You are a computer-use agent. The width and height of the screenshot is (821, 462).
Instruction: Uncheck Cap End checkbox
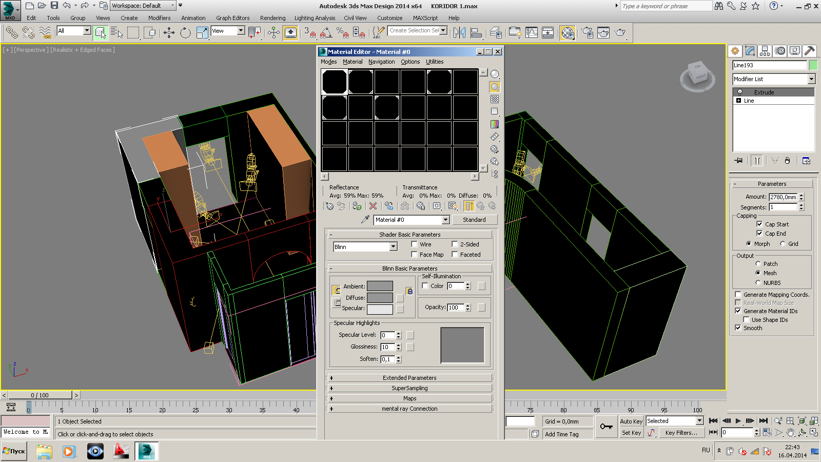pyautogui.click(x=759, y=233)
